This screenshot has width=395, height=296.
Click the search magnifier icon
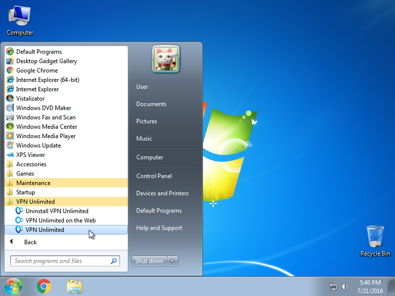pyautogui.click(x=114, y=261)
